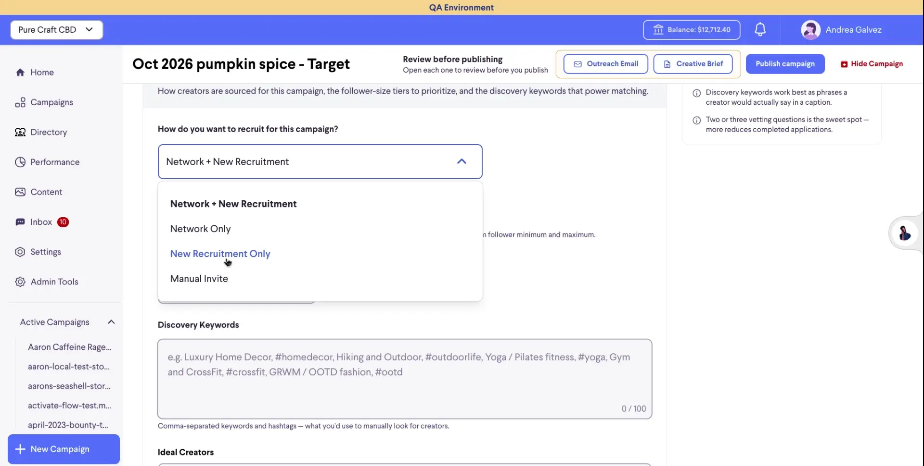Click the Hide Campaign link
Screen dimensions: 924x466
click(872, 64)
